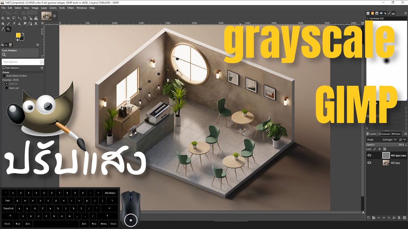Click the image tab thumbnail
The height and width of the screenshot is (229, 408).
[x=47, y=16]
